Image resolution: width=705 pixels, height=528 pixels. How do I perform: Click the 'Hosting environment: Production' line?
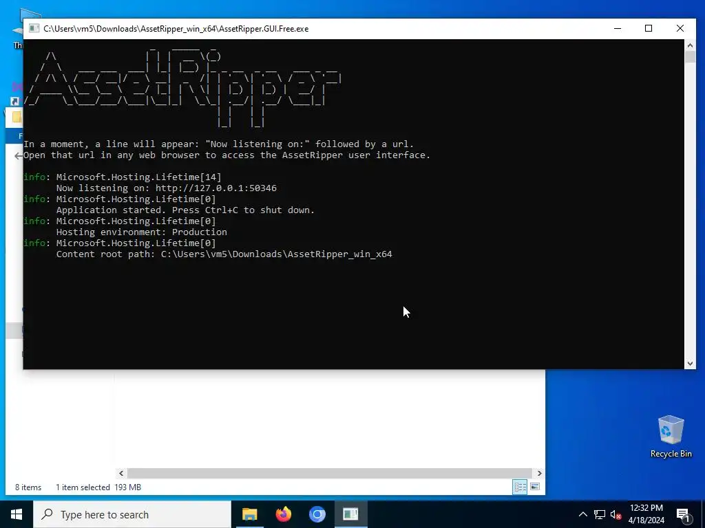(x=142, y=232)
